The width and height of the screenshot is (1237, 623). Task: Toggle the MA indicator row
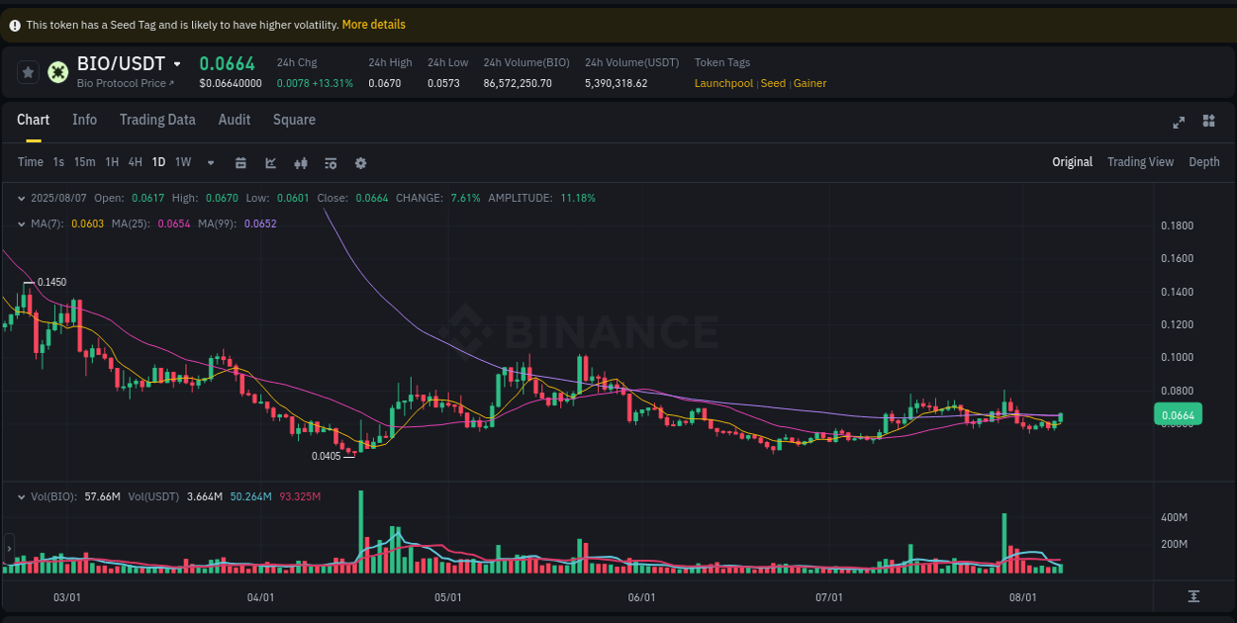pos(22,224)
